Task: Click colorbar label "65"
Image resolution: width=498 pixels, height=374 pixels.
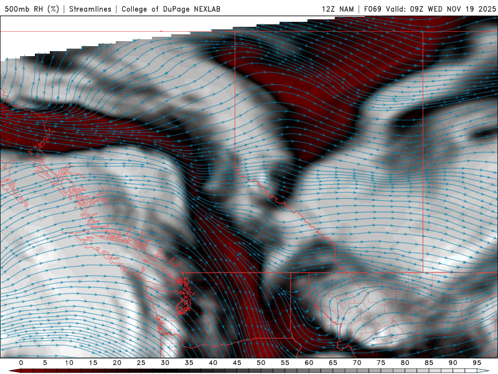Action: click(x=333, y=363)
